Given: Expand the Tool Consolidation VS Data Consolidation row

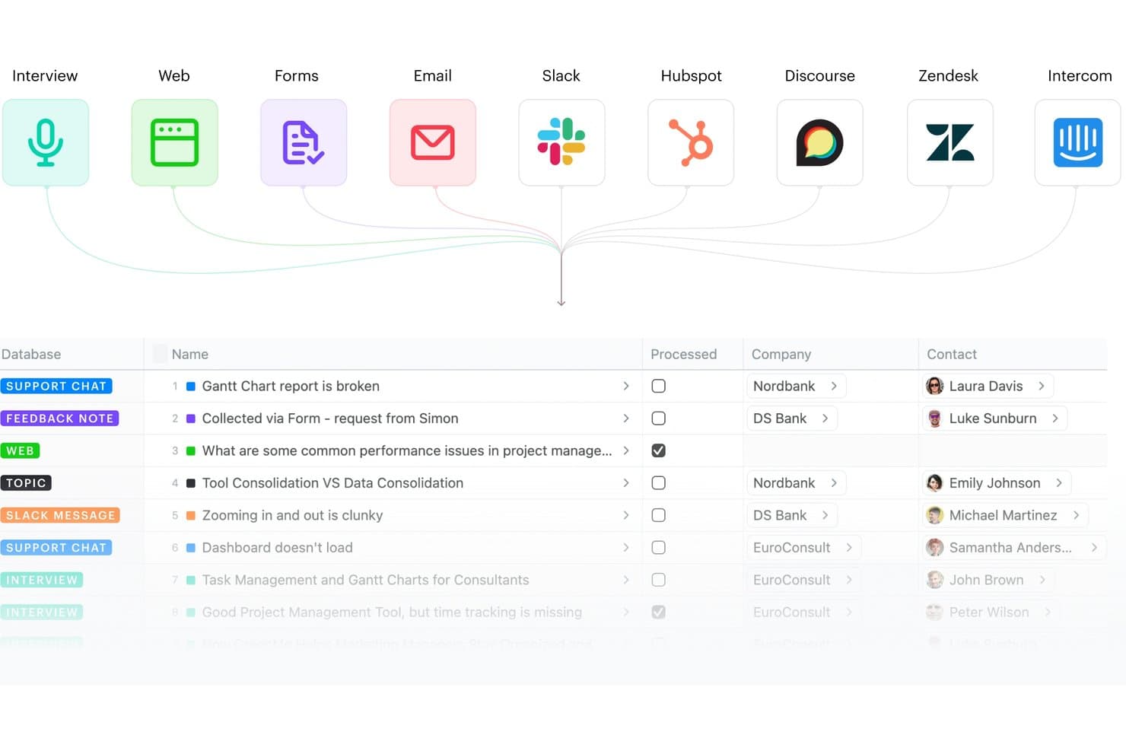Looking at the screenshot, I should coord(626,483).
